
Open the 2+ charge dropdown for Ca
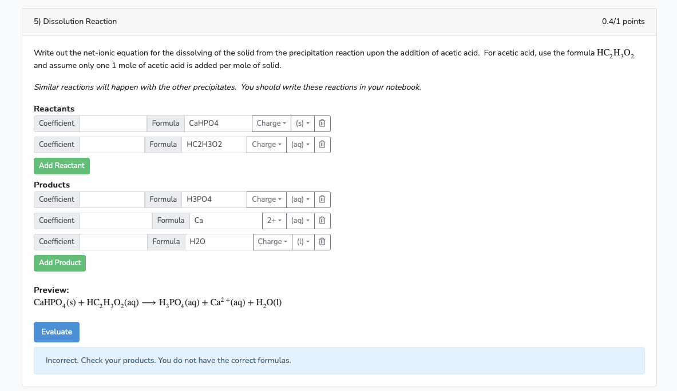coord(274,220)
